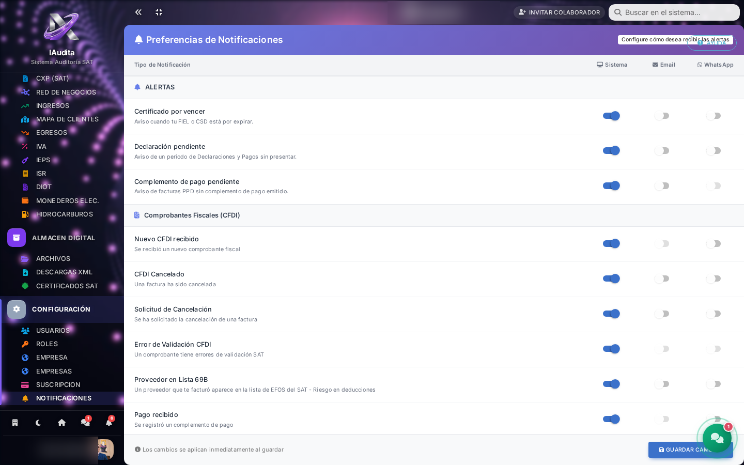Screen dimensions: 744x465
Task: Open bell notifications icon with badge
Action: point(109,422)
